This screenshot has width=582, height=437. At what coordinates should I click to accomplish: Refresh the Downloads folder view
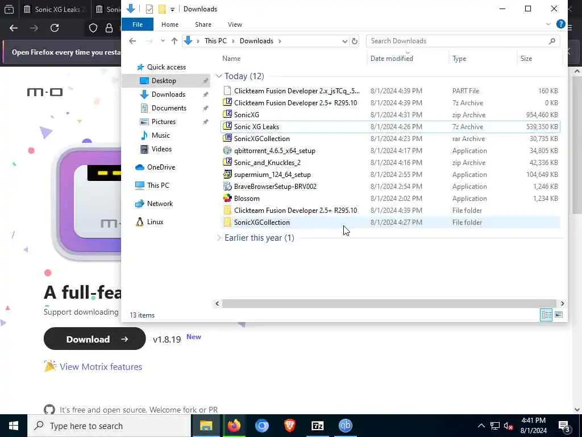tap(355, 41)
